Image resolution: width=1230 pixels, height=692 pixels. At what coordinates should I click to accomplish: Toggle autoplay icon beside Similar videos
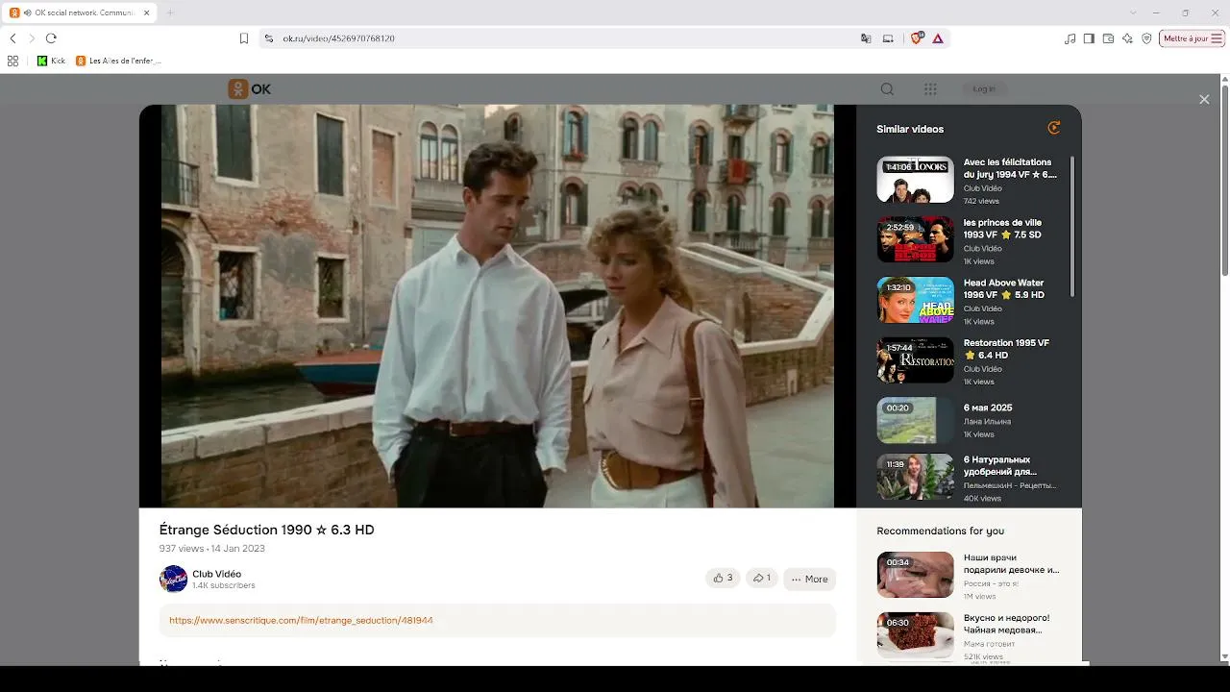pos(1054,128)
